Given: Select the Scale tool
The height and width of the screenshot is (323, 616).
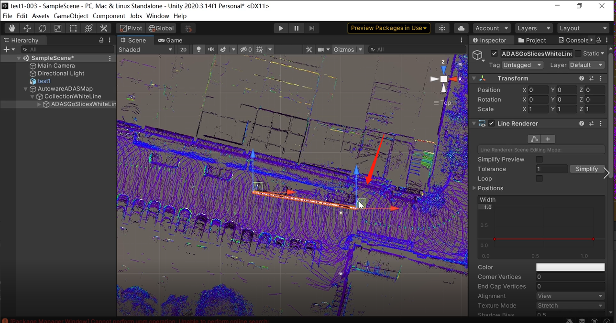Looking at the screenshot, I should click(58, 28).
